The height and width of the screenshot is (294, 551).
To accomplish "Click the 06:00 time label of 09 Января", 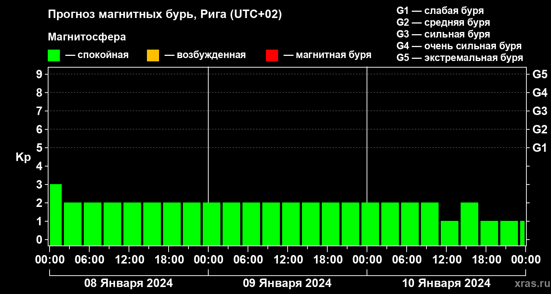I will click(x=248, y=259).
